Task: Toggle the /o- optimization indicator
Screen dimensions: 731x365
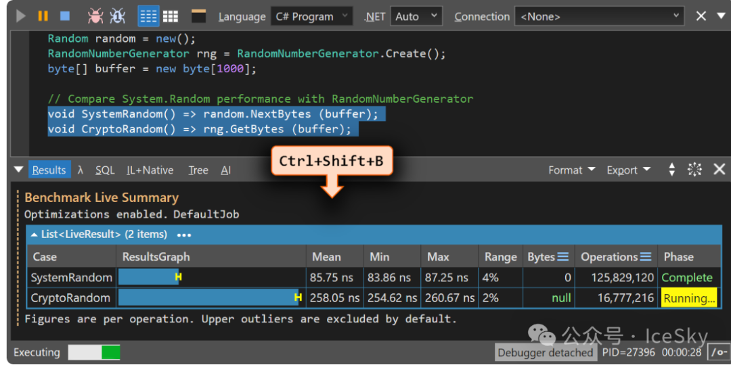Action: click(717, 352)
